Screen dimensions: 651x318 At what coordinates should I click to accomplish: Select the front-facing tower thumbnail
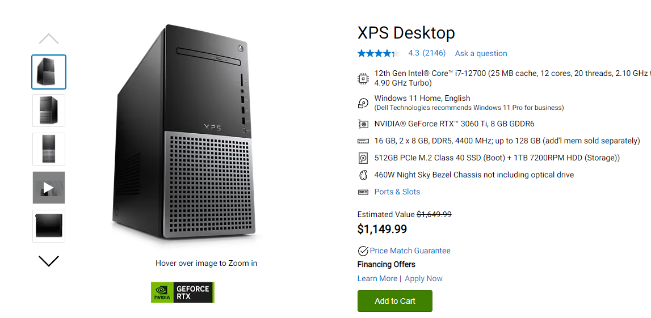point(49,149)
